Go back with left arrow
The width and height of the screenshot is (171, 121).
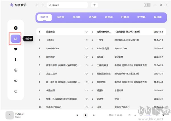37,5
